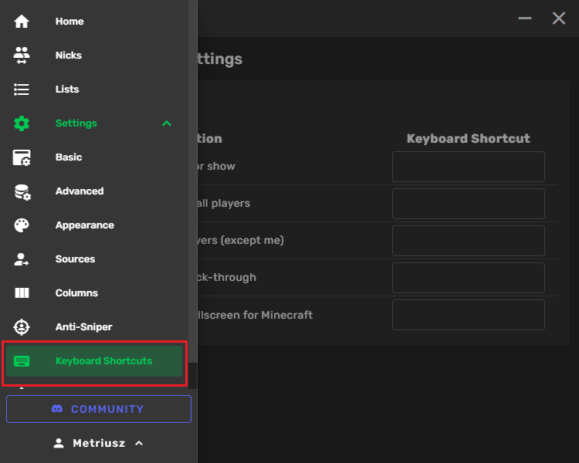Expand the Metriusz account menu chevron
Image resolution: width=579 pixels, height=463 pixels.
click(x=139, y=444)
